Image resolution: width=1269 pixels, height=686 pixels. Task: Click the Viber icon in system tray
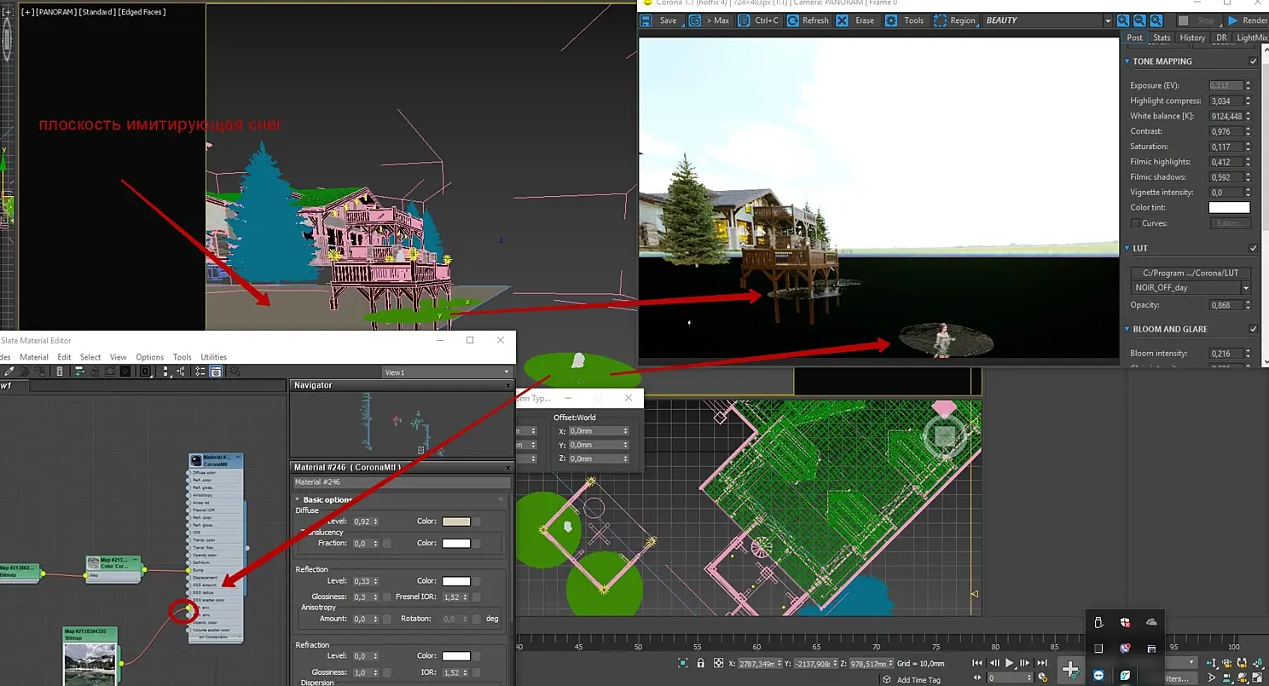tap(1125, 649)
